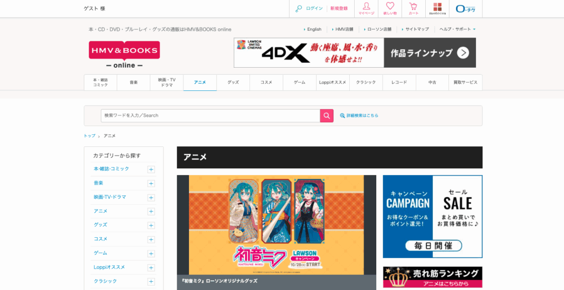Image resolution: width=564 pixels, height=290 pixels.
Task: Open the wishlist heart icon
Action: (x=390, y=8)
